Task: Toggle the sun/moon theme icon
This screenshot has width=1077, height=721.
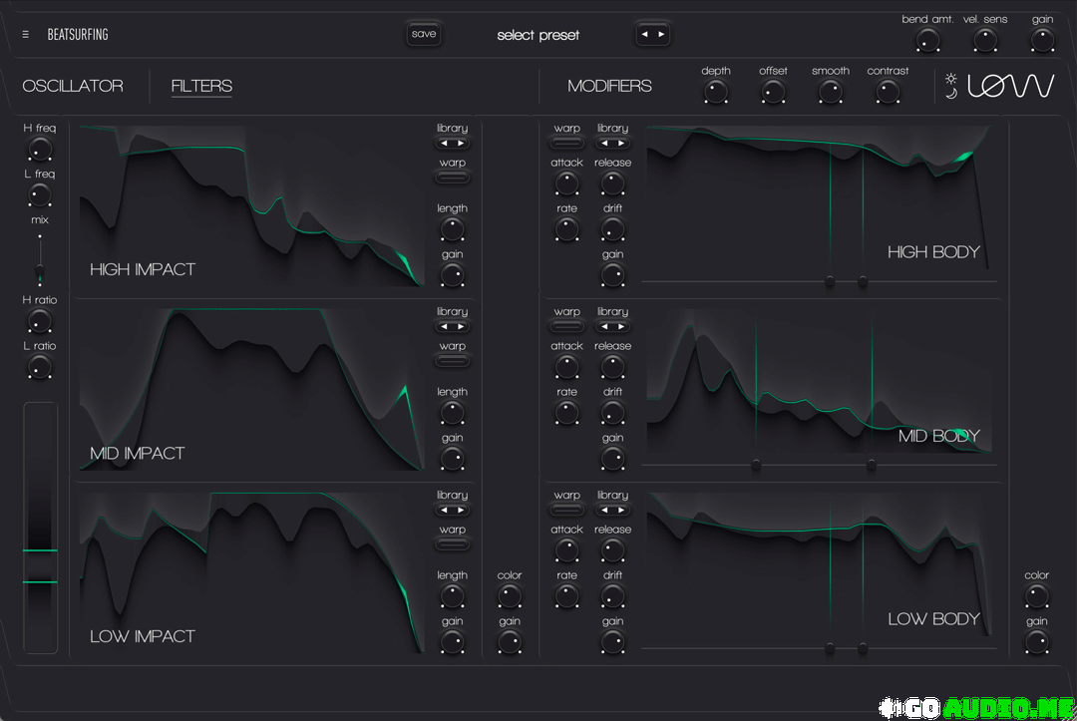Action: tap(951, 87)
